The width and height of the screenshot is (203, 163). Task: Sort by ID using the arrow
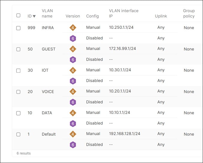click(x=34, y=16)
